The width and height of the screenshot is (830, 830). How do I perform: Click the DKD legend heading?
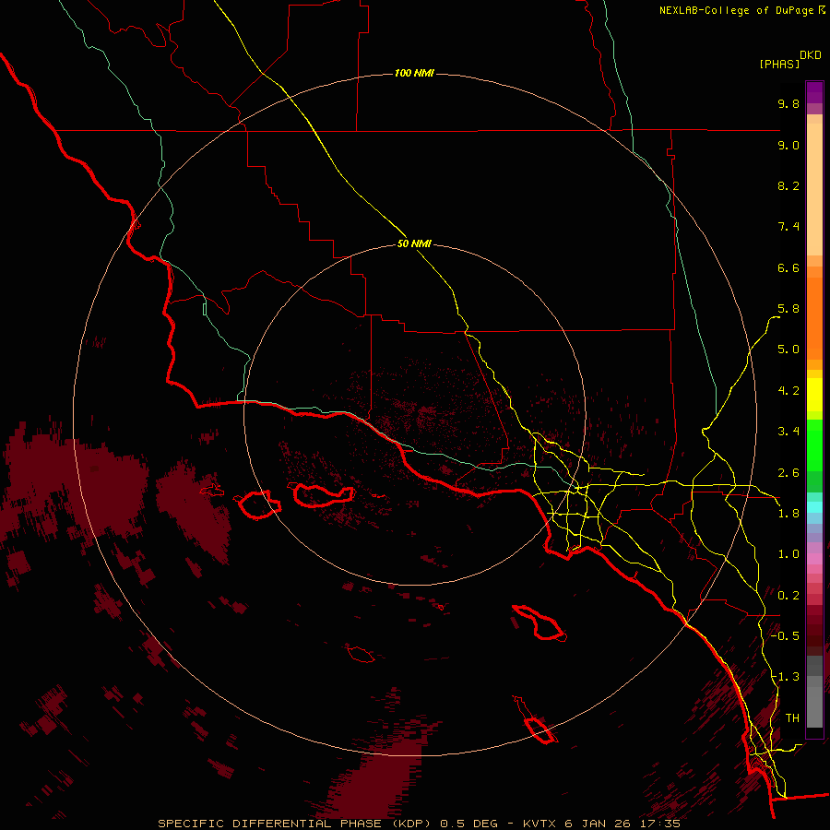810,55
